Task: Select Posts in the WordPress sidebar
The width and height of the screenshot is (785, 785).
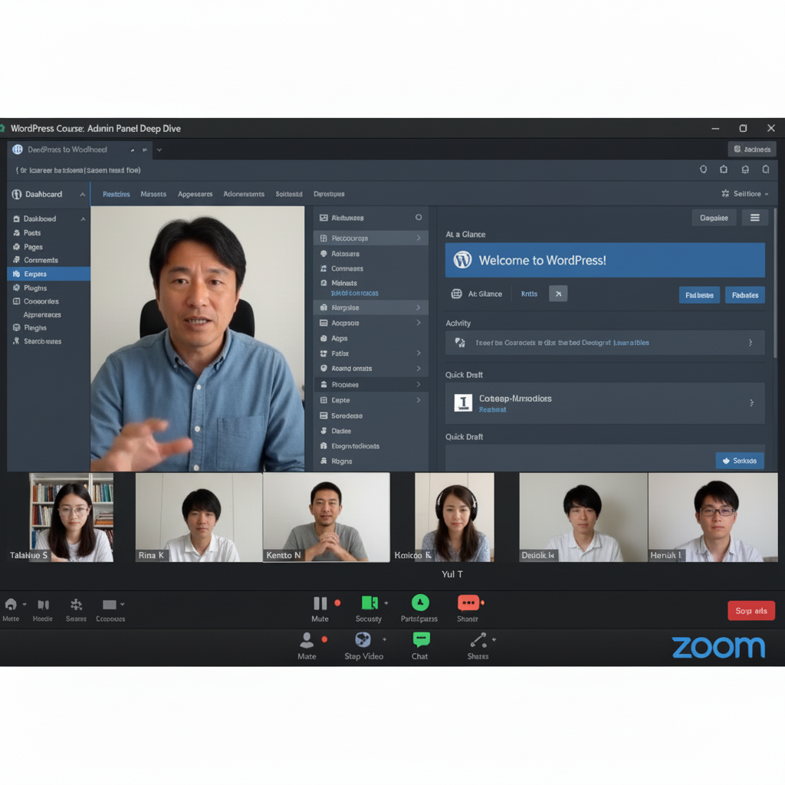Action: [32, 233]
